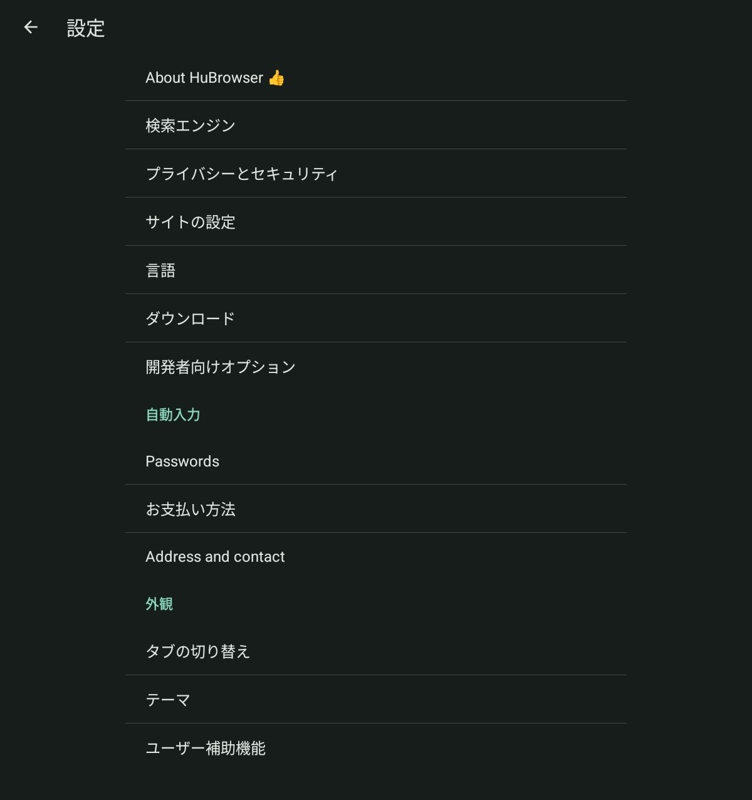This screenshot has width=752, height=800.
Task: Tap the HuBrowser name in the About row
Action: point(226,78)
